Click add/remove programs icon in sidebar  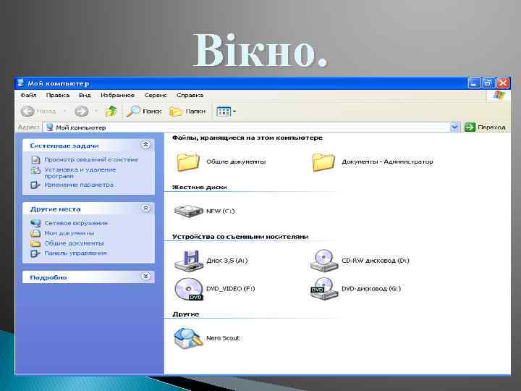[x=35, y=170]
